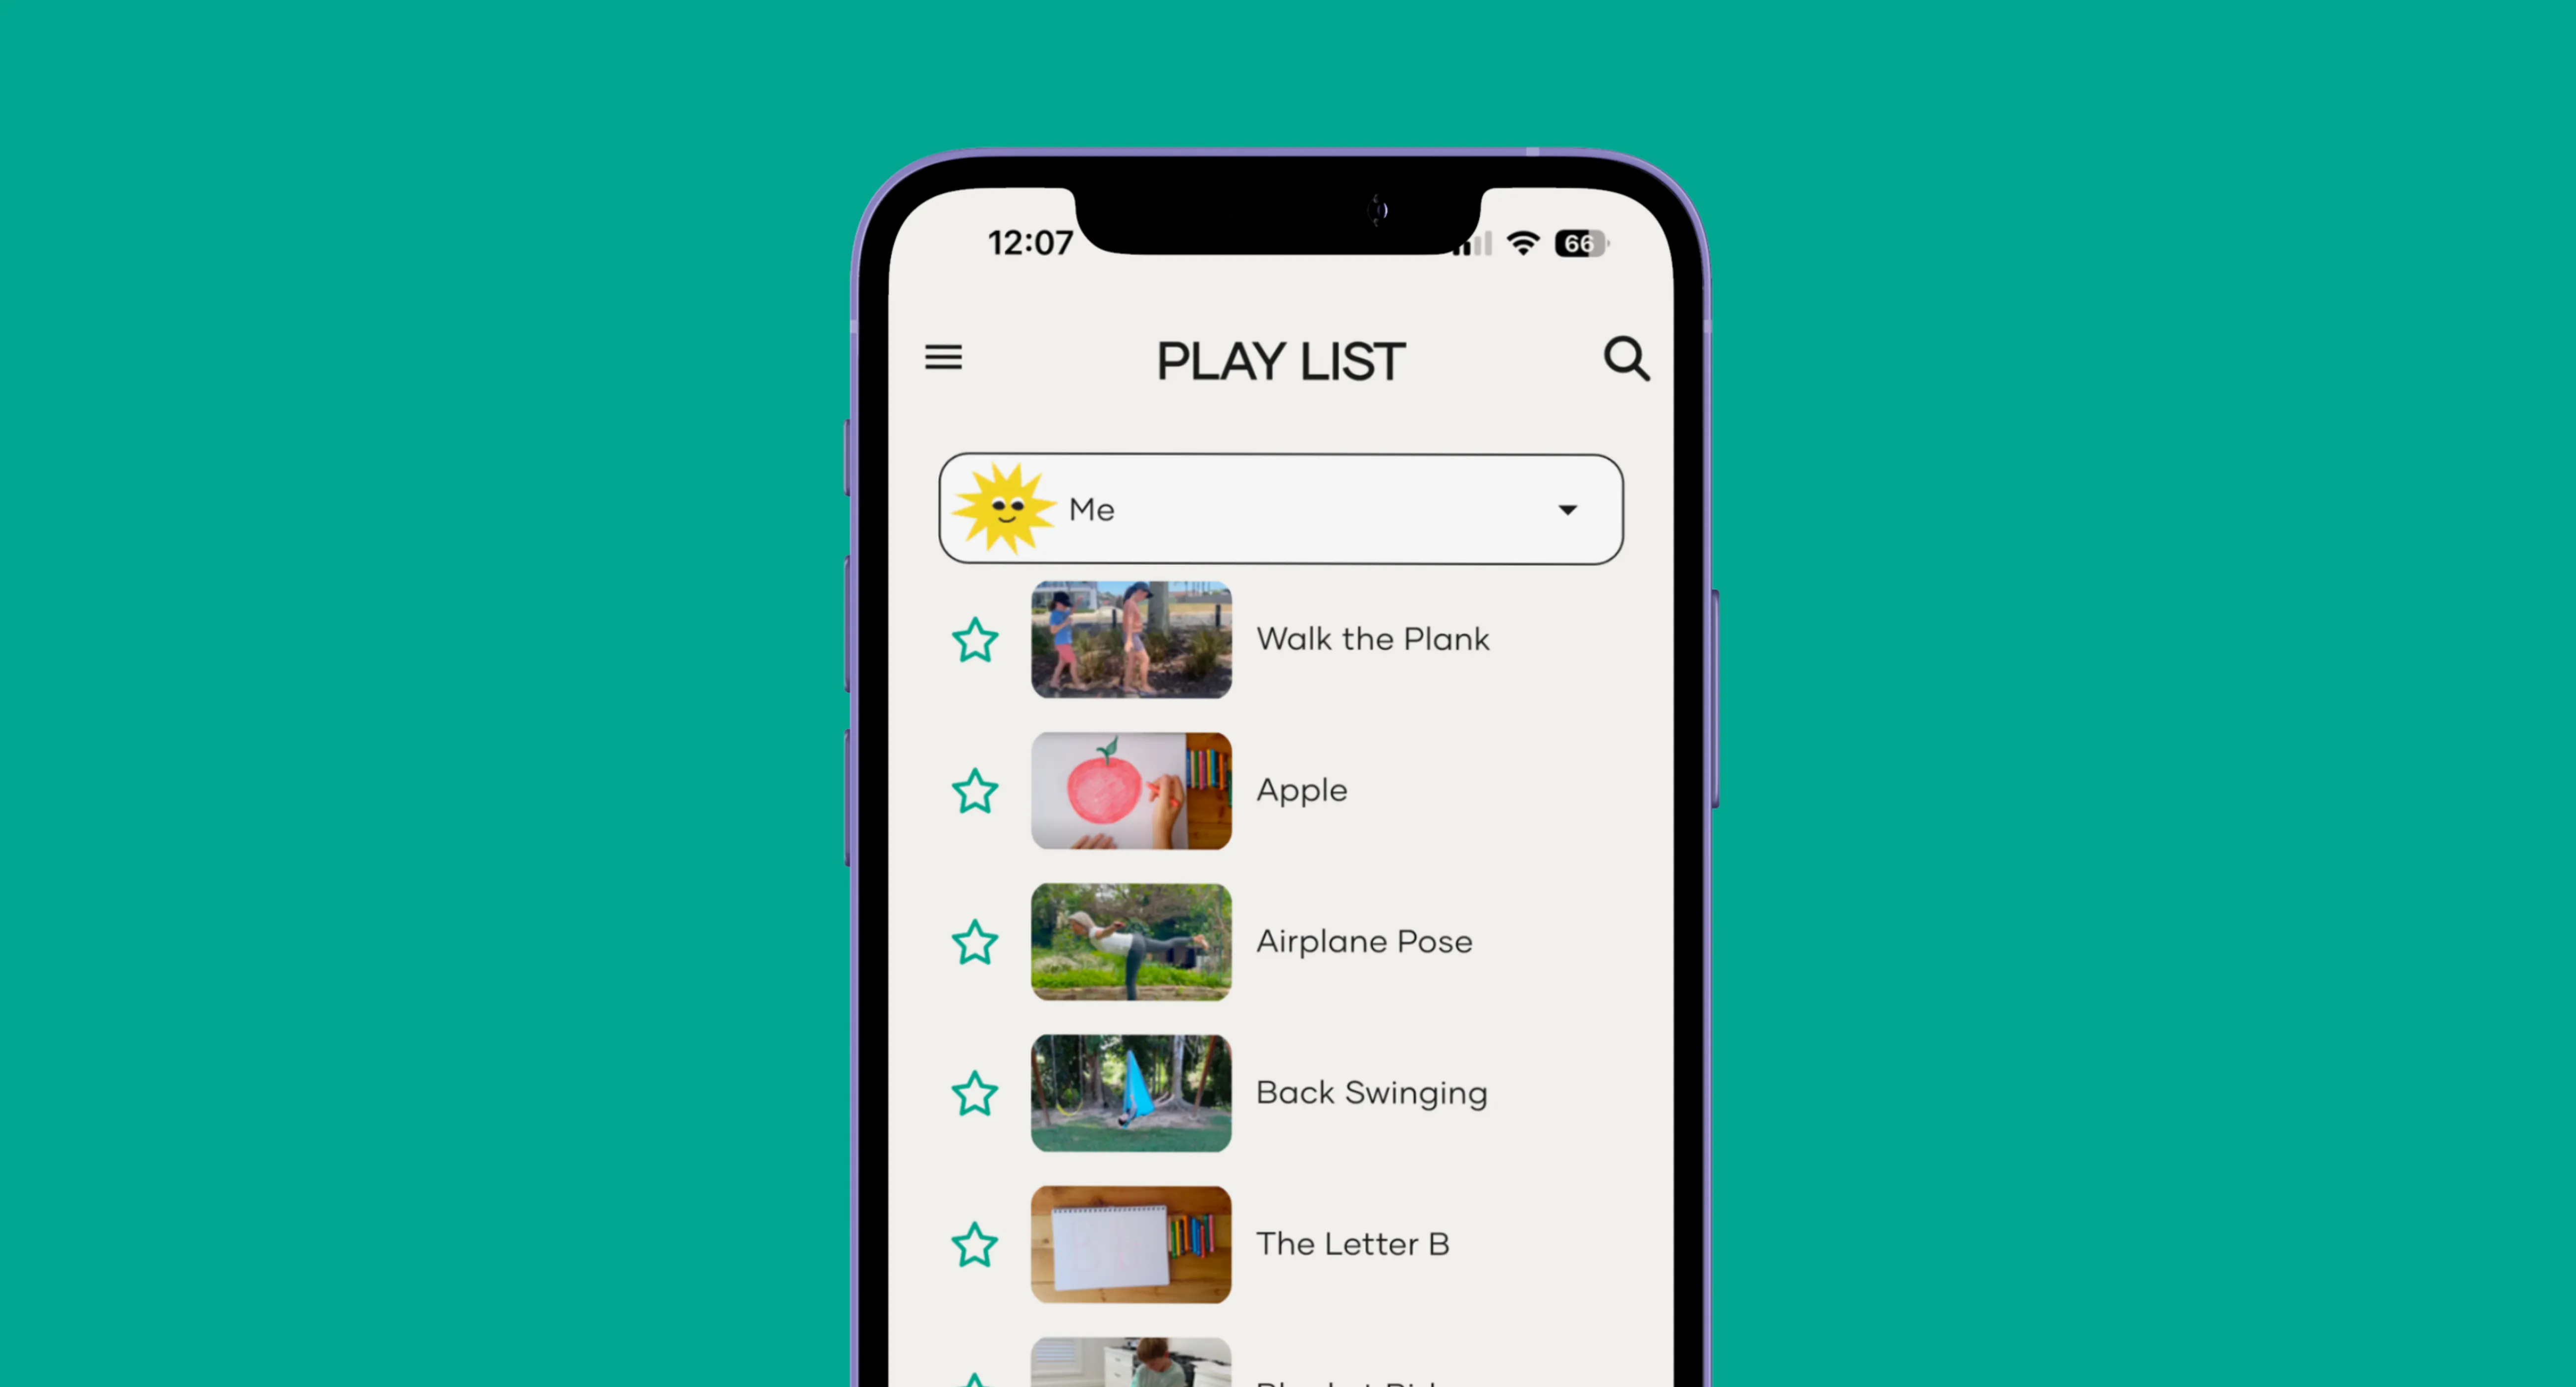Open the search icon
This screenshot has height=1387, width=2576.
(1624, 359)
